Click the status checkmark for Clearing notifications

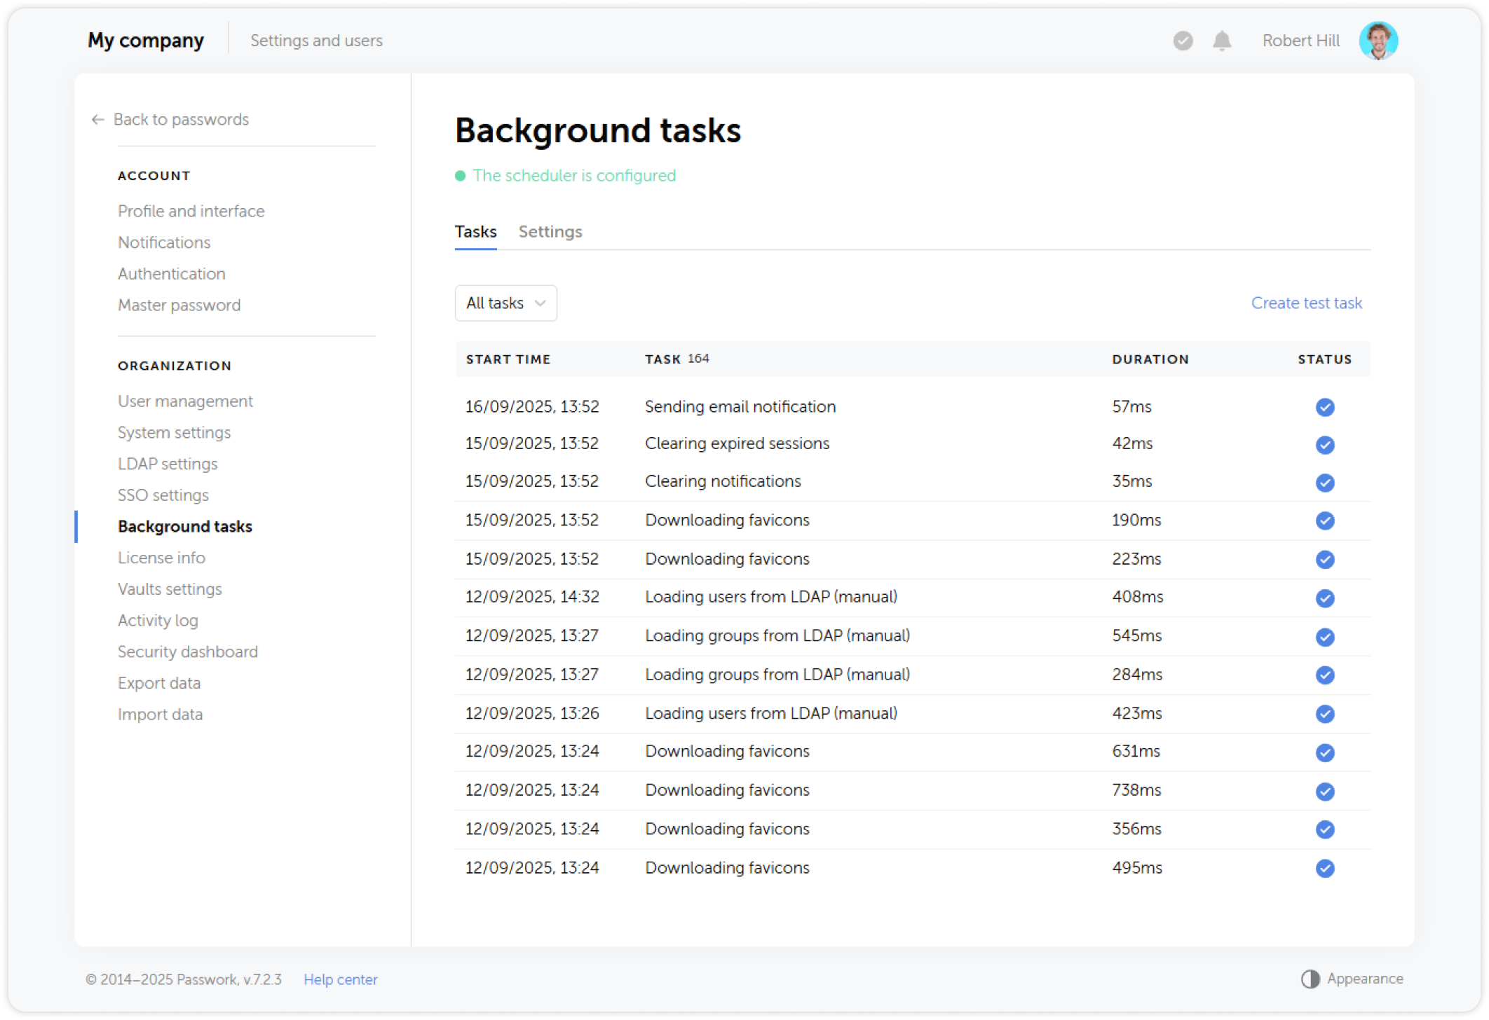coord(1325,483)
